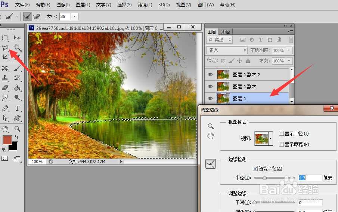
Task: Select Refine Radius tool in options bar
Action: click(x=28, y=16)
